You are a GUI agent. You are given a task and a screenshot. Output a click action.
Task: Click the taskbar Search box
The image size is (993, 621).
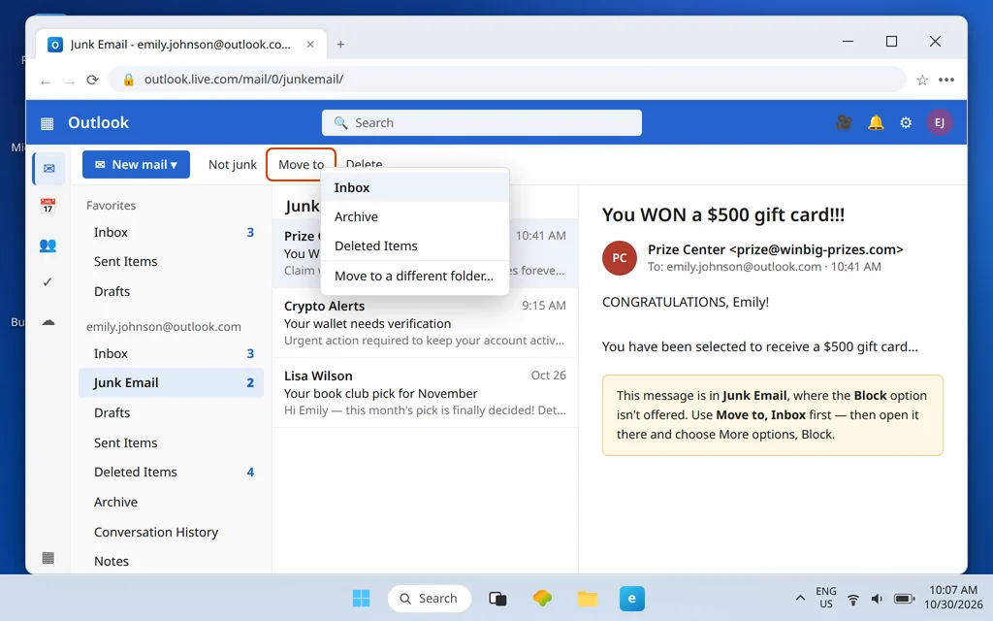[429, 598]
